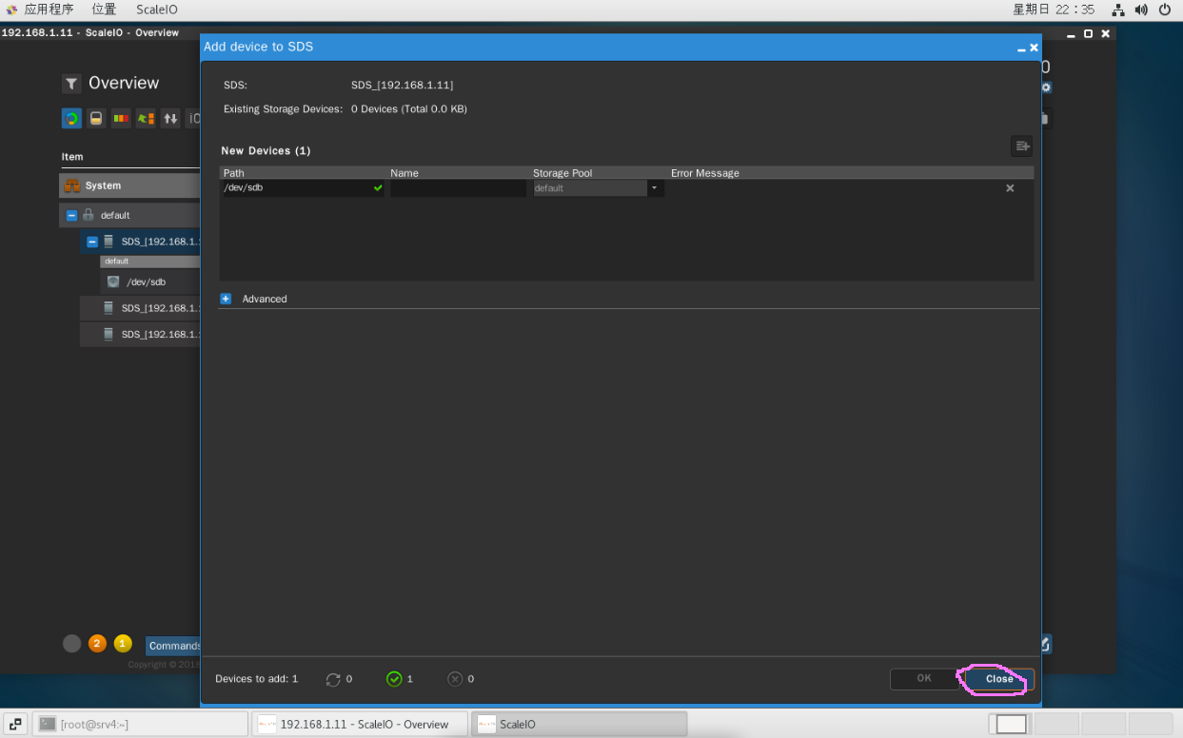1183x738 pixels.
Task: Click the Name column header
Action: tap(404, 173)
